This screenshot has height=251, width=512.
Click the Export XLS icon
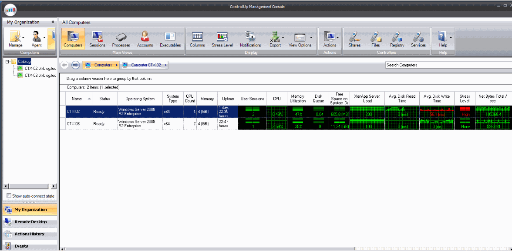[x=274, y=36]
